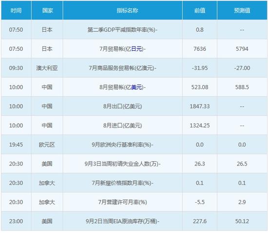This screenshot has height=233, width=268.
Task: Click 10:00 in the 8月出口 row
Action: [x=16, y=106]
